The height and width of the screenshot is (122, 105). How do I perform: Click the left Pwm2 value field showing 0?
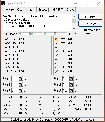tap(15, 84)
